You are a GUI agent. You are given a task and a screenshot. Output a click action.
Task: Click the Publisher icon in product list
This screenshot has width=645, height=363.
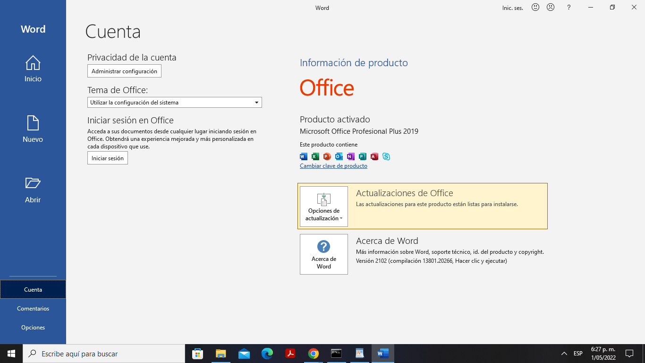[x=363, y=156]
